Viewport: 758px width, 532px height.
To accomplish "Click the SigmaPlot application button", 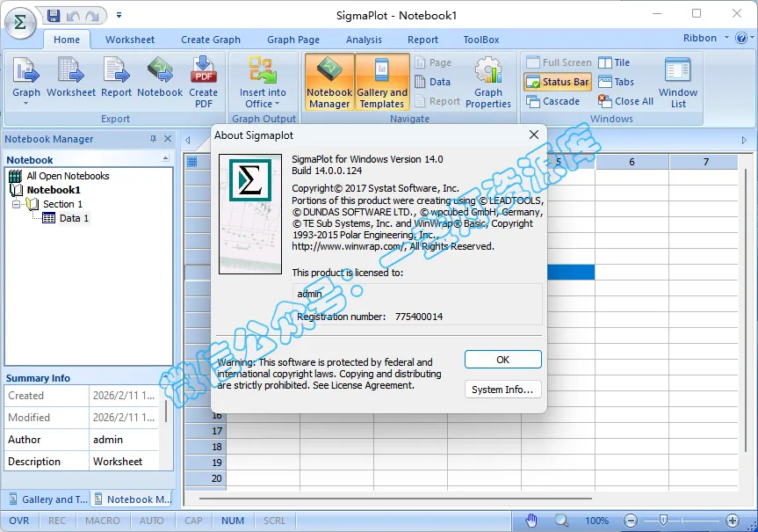I will pyautogui.click(x=20, y=22).
